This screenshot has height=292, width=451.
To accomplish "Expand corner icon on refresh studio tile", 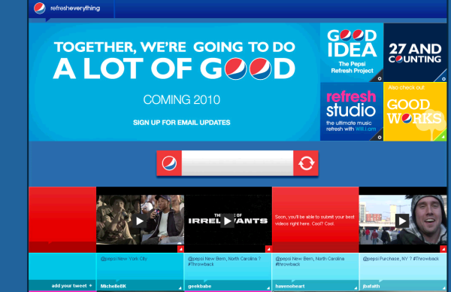I will (x=380, y=138).
